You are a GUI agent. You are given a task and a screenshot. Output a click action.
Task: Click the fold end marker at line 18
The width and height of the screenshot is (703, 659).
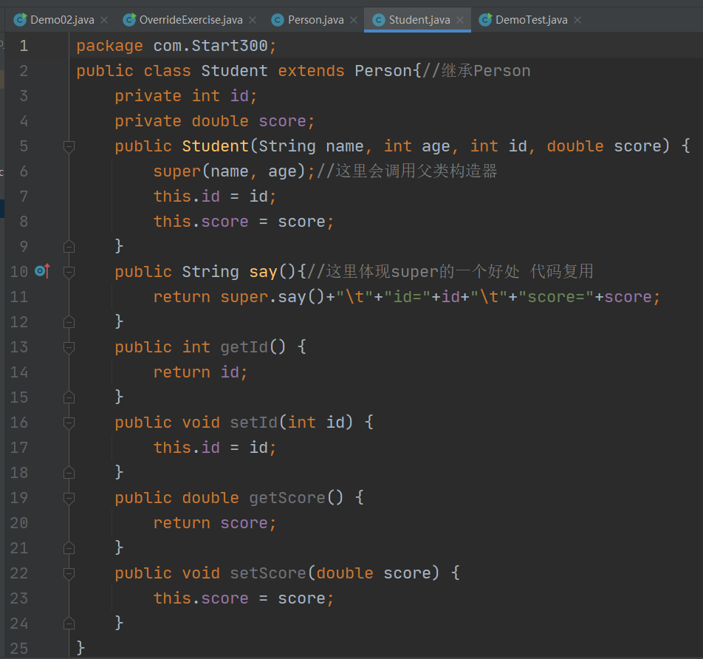pos(69,473)
